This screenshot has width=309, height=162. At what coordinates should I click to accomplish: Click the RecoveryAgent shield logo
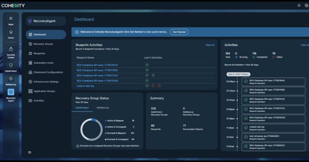30,21
